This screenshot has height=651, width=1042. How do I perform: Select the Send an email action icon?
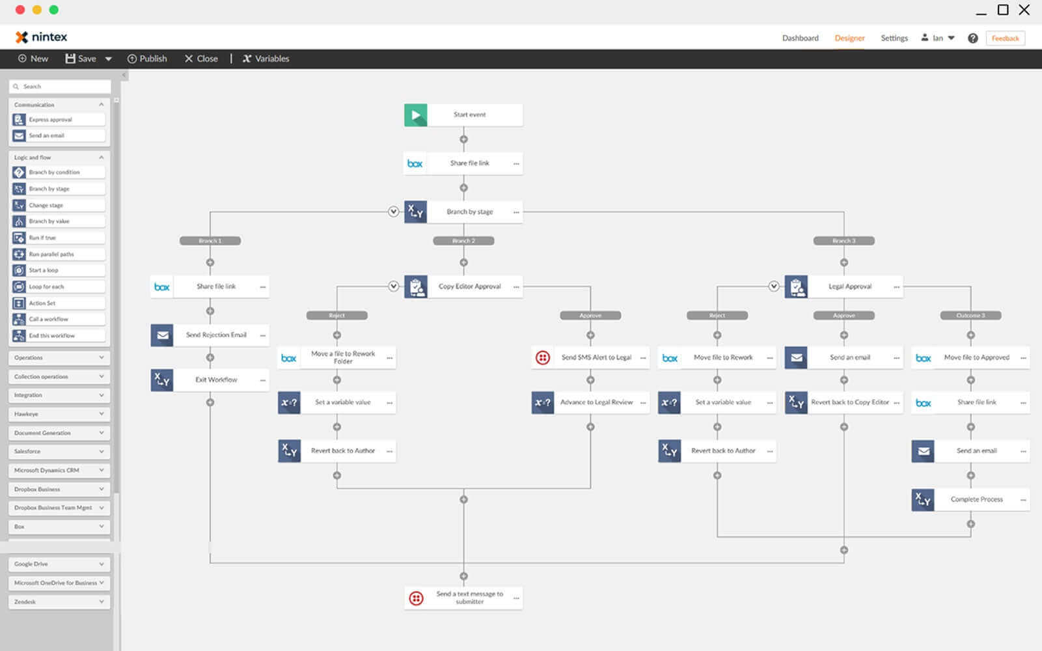coord(20,135)
